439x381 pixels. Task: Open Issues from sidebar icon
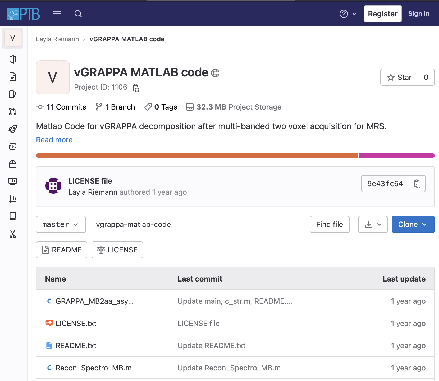12,94
